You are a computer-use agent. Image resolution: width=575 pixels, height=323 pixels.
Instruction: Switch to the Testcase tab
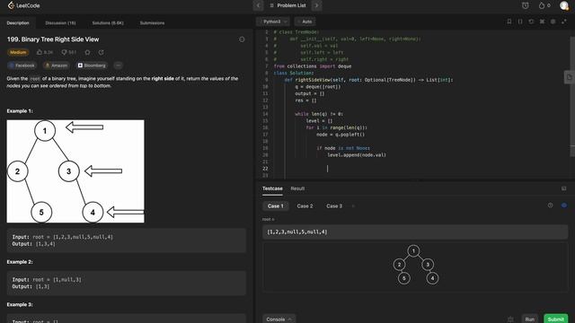click(272, 188)
